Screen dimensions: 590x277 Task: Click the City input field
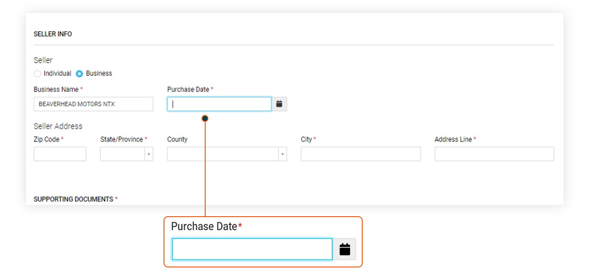pyautogui.click(x=361, y=154)
